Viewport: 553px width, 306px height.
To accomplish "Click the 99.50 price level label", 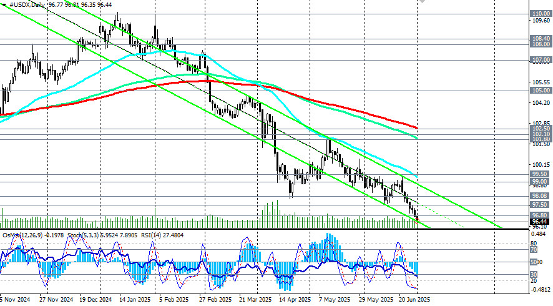I will [540, 174].
